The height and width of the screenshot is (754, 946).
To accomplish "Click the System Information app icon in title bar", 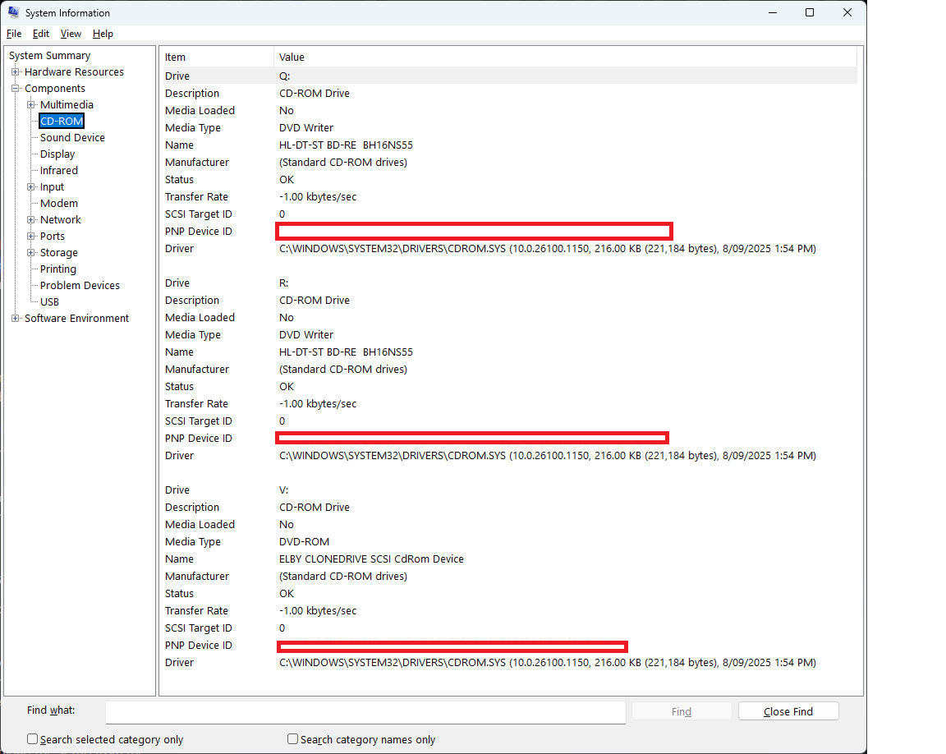I will [x=13, y=12].
